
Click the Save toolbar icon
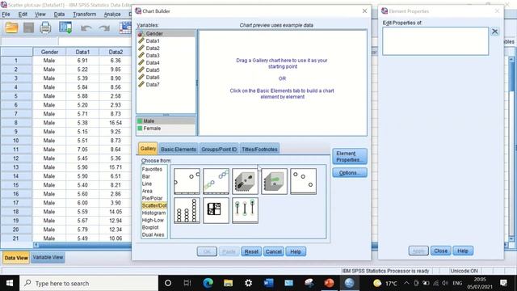29,27
